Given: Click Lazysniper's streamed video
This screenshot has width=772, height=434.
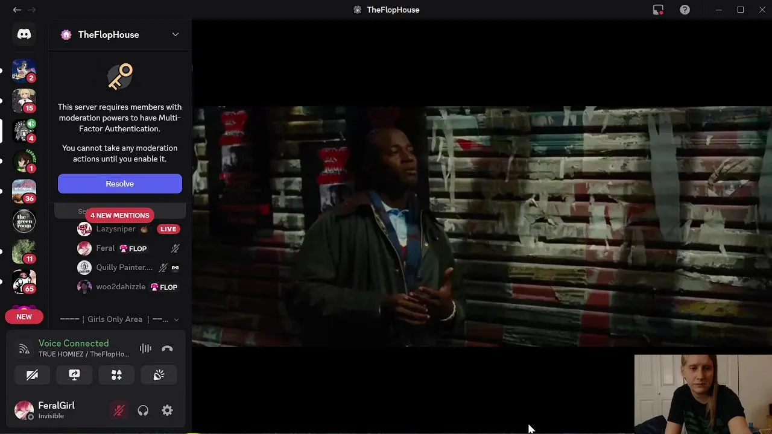Looking at the screenshot, I should (482, 227).
